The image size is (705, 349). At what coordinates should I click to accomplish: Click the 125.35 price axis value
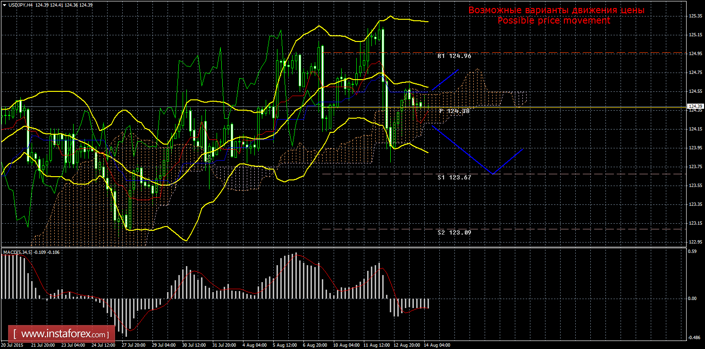(695, 16)
